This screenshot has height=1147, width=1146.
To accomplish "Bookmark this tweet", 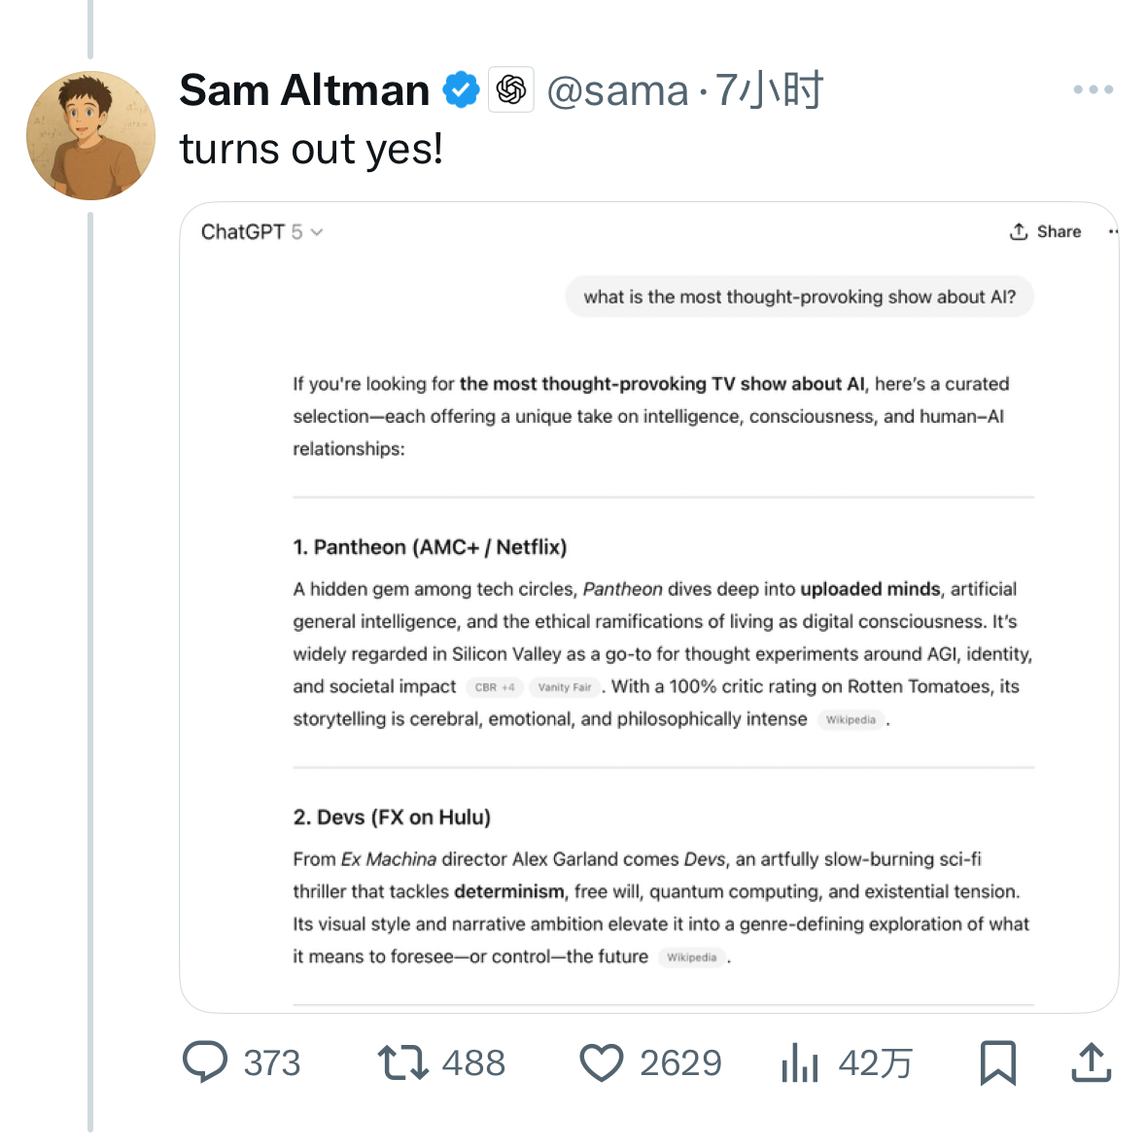I will coord(997,1061).
